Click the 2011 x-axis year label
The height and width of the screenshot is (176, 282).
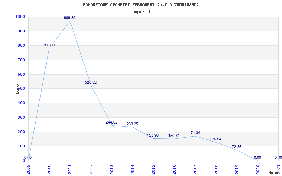[x=70, y=169]
